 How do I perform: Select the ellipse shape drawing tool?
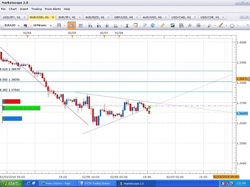click(232, 26)
